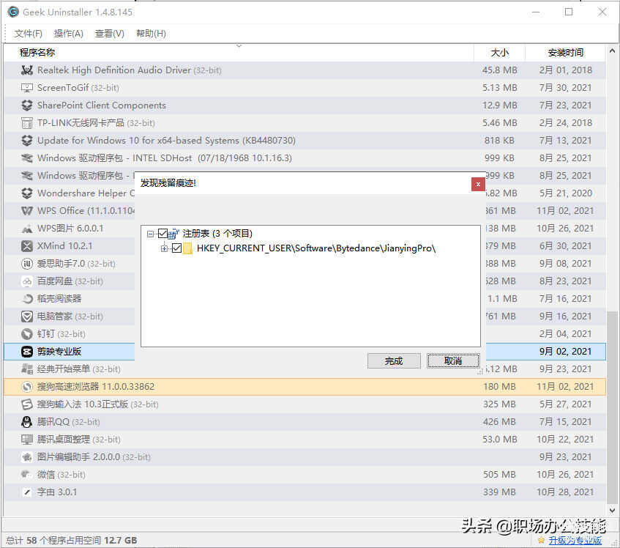Toggle the 注册表 root checkbox

(x=163, y=234)
